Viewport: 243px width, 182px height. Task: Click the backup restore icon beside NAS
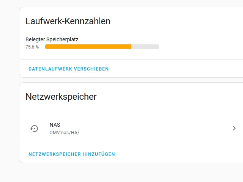coord(34,129)
